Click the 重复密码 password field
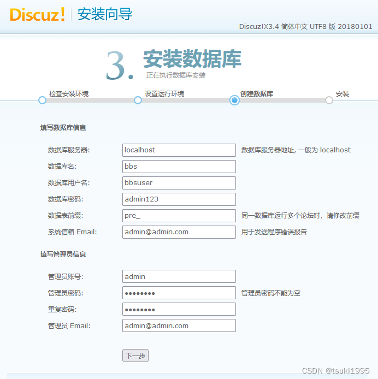Viewport: 378px width, 379px height. 179,309
